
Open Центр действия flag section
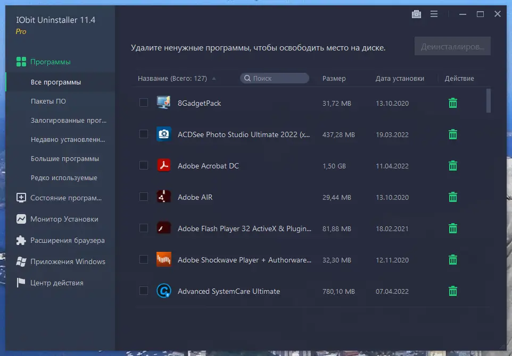pyautogui.click(x=50, y=283)
